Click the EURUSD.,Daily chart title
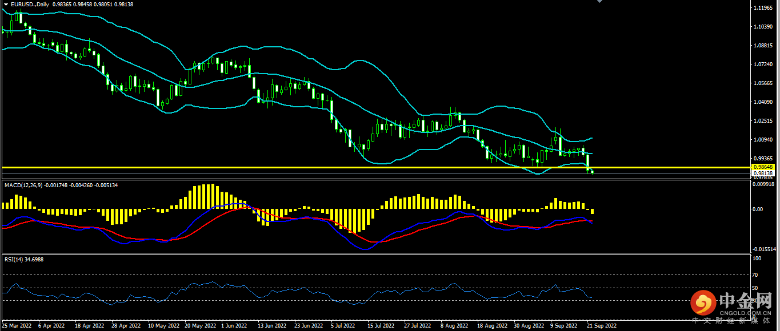 tap(30, 4)
